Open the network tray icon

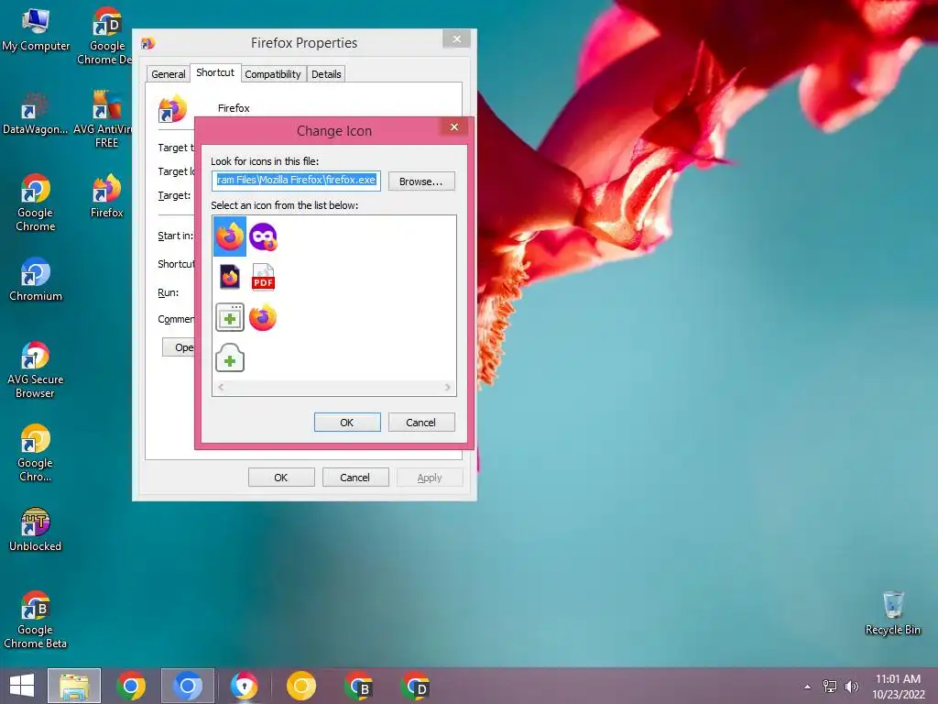point(830,687)
